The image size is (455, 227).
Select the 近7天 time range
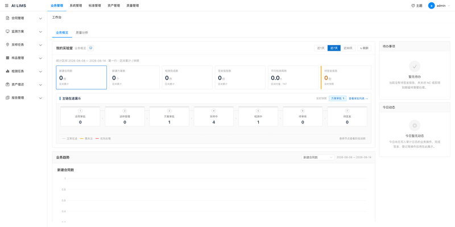pos(334,48)
